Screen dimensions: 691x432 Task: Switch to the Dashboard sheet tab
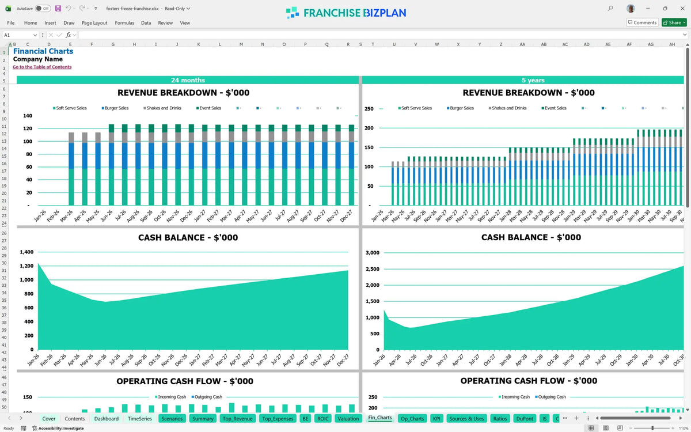pyautogui.click(x=107, y=419)
